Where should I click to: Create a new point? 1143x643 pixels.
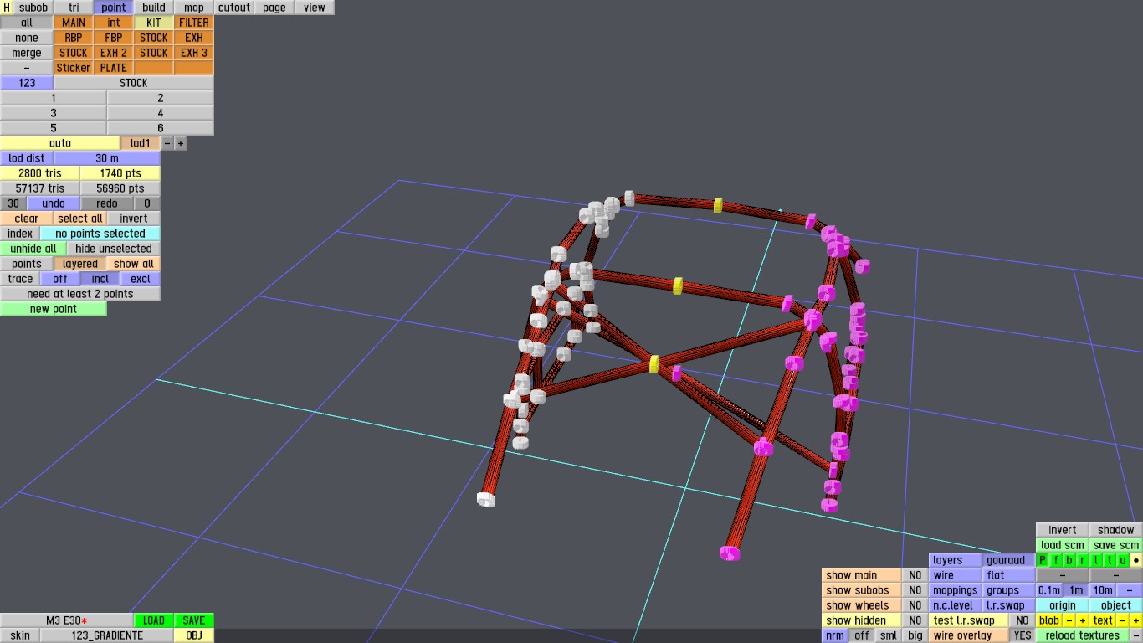pyautogui.click(x=54, y=309)
